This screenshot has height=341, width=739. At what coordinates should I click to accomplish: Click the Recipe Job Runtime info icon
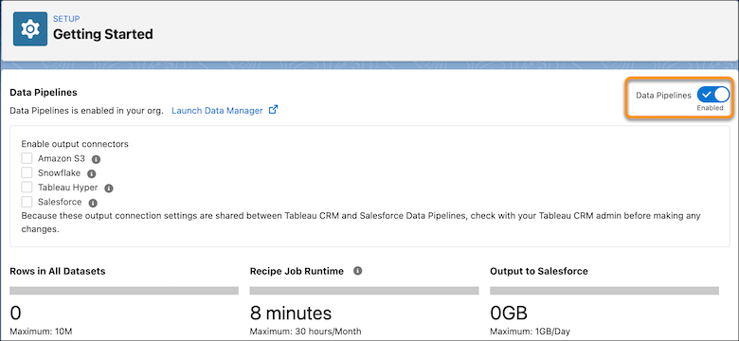(x=358, y=271)
